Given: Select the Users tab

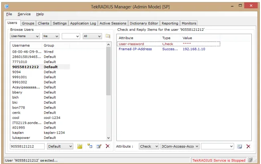Looking at the screenshot, I should coord(12,23).
